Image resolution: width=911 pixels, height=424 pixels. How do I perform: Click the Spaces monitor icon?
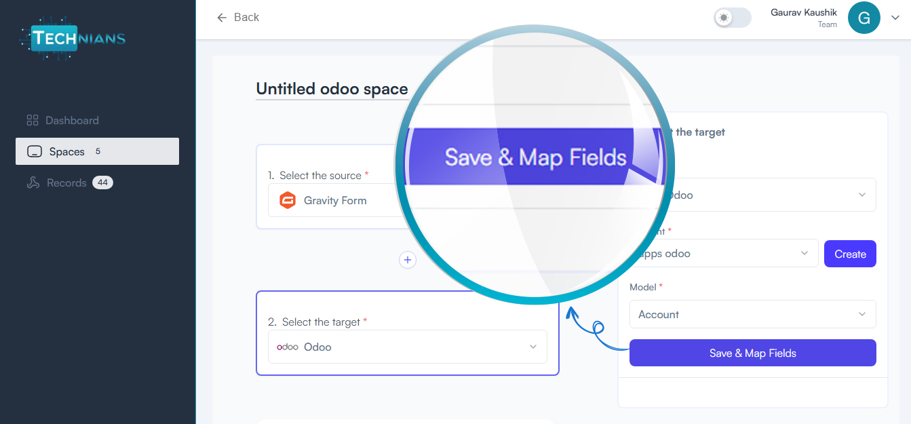click(x=35, y=151)
